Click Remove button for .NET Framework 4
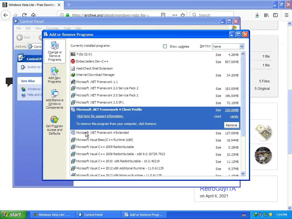This screenshot has height=219, width=292. coord(232,125)
